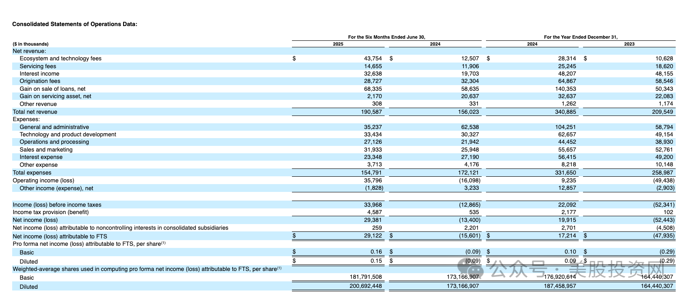Click the Sales and marketing row label
Image resolution: width=687 pixels, height=297 pixels.
(46, 150)
